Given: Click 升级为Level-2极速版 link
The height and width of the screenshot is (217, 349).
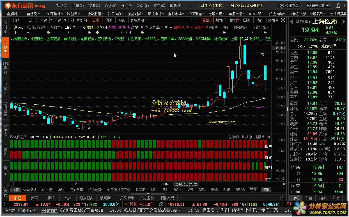Looking at the screenshot, I should point(247,6).
